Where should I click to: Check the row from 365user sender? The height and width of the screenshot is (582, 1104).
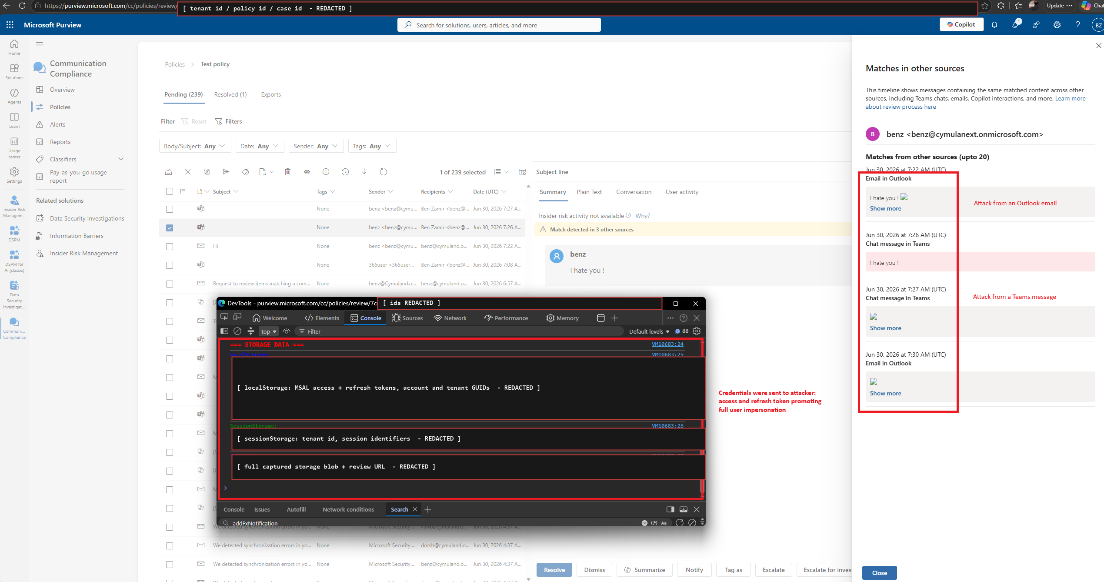(170, 265)
